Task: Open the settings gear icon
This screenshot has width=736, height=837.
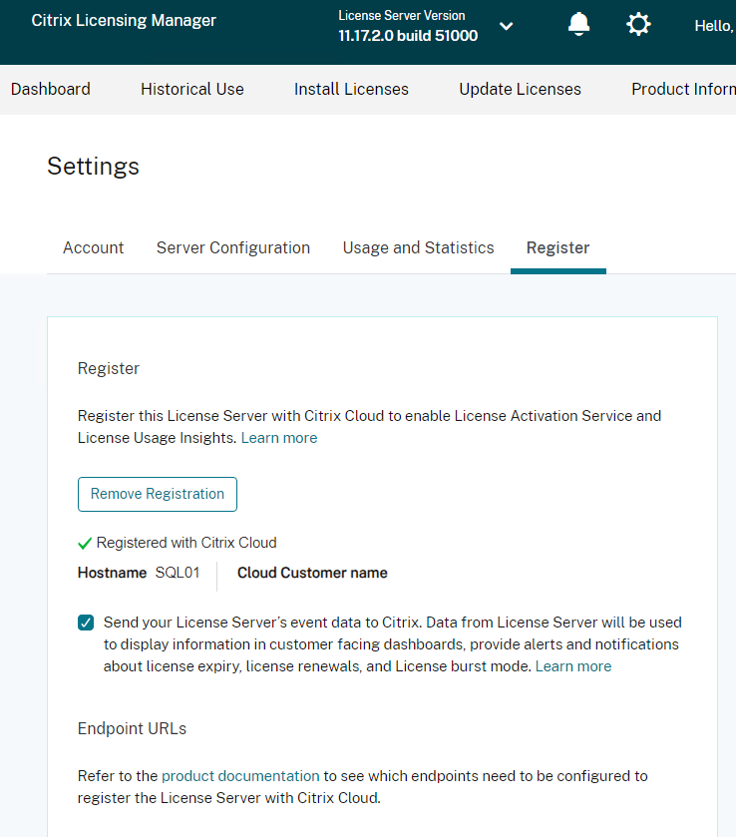Action: click(x=638, y=24)
